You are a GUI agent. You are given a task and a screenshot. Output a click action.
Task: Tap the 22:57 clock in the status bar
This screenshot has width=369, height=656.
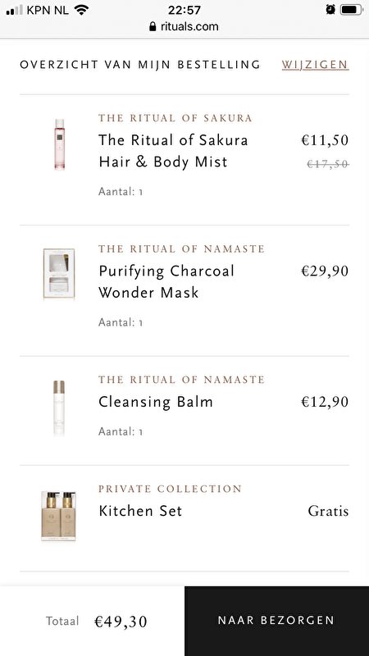(184, 10)
